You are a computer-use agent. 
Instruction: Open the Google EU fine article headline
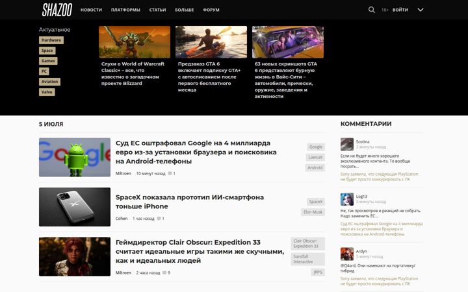pyautogui.click(x=196, y=152)
